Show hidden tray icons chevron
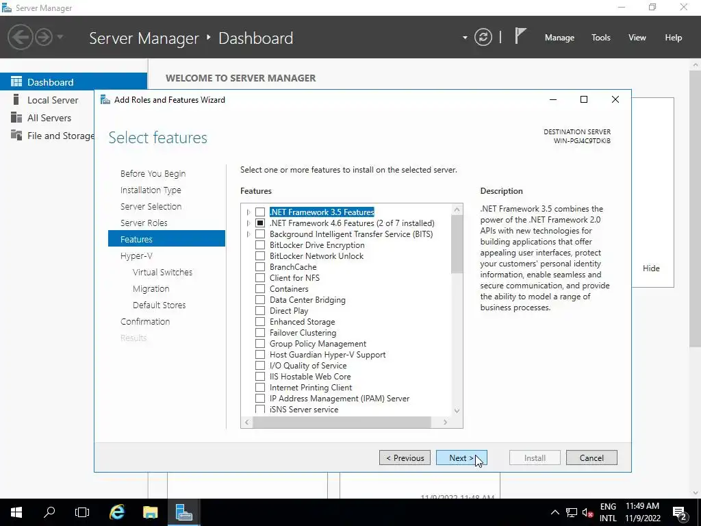This screenshot has height=526, width=701. 555,512
